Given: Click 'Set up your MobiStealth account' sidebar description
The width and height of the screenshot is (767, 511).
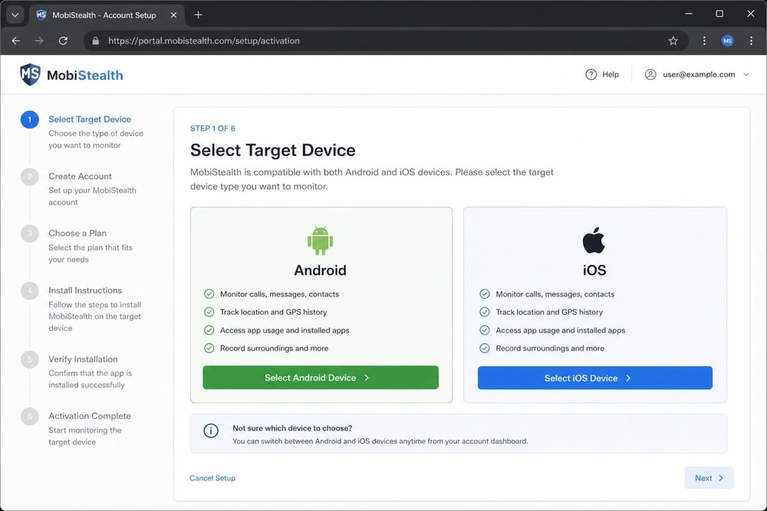Looking at the screenshot, I should pos(93,196).
